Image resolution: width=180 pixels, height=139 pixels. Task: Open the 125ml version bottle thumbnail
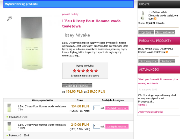click(9, 126)
